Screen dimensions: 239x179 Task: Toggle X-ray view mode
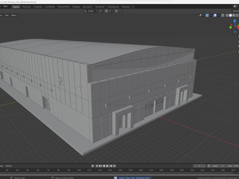[x=223, y=15]
